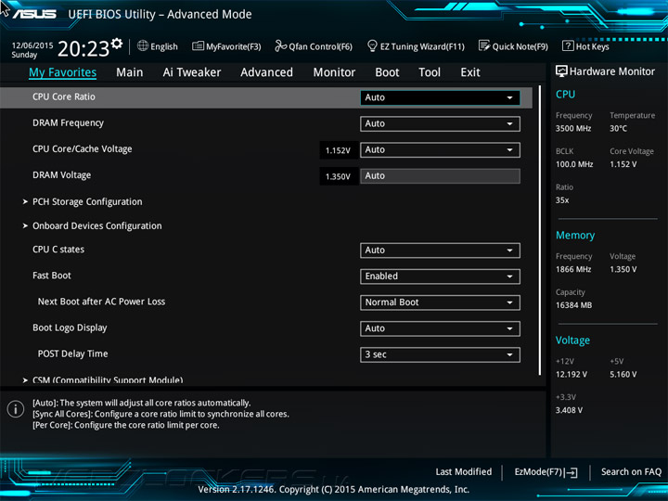Image resolution: width=668 pixels, height=501 pixels.
Task: Click the 1.350V DRAM voltage readout
Action: pyautogui.click(x=338, y=176)
